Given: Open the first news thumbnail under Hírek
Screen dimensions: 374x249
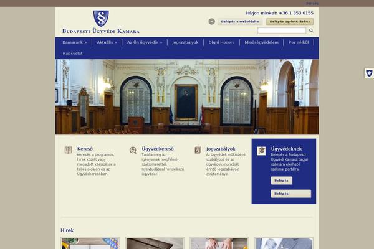Looking at the screenshot, I should coord(90,243).
